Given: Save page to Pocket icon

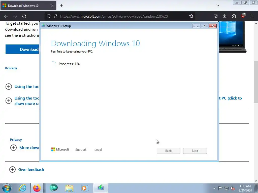Looking at the screenshot, I should point(216,16).
